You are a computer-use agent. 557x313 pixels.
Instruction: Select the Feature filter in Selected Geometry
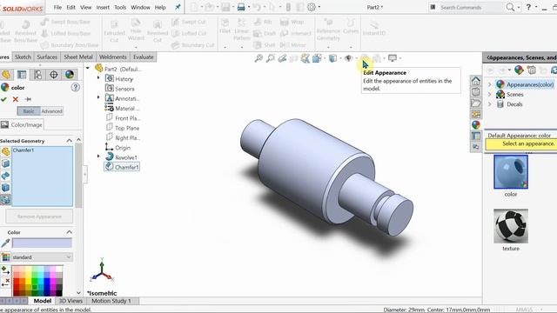(5, 200)
